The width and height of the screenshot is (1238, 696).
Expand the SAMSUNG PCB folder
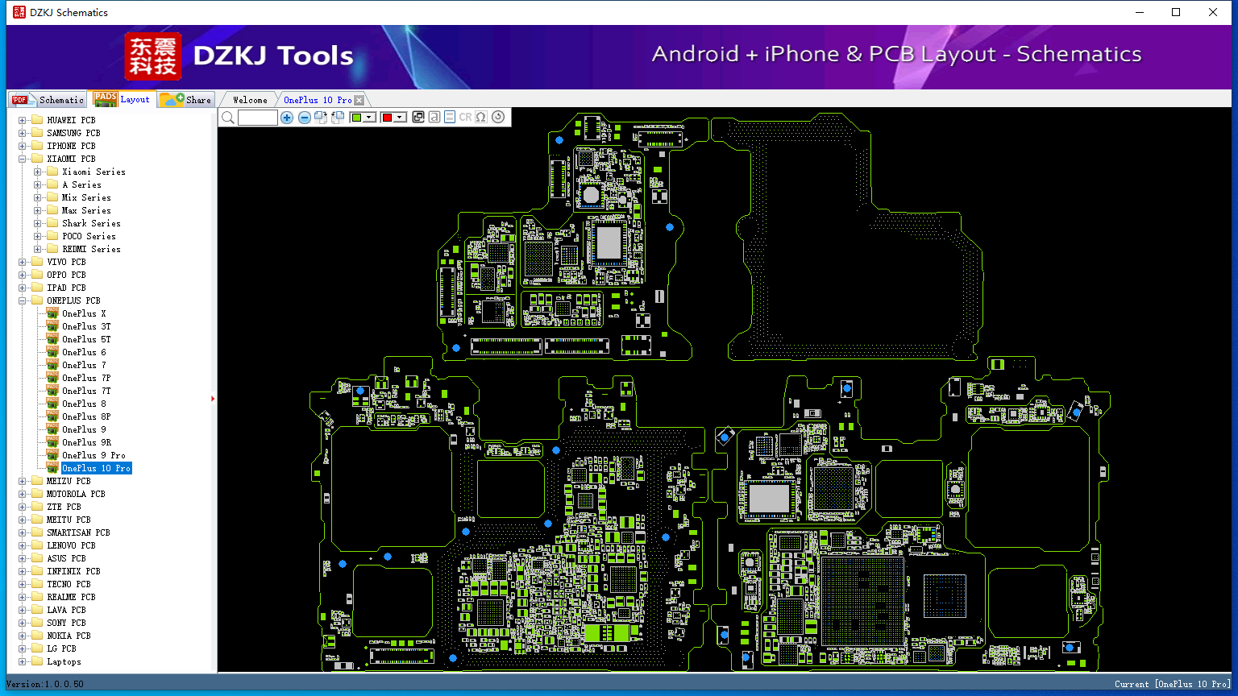pyautogui.click(x=23, y=133)
